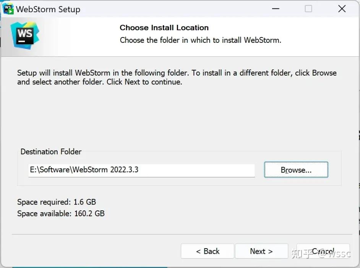
Task: Maximize the WebStorm Setup window
Action: [x=308, y=8]
